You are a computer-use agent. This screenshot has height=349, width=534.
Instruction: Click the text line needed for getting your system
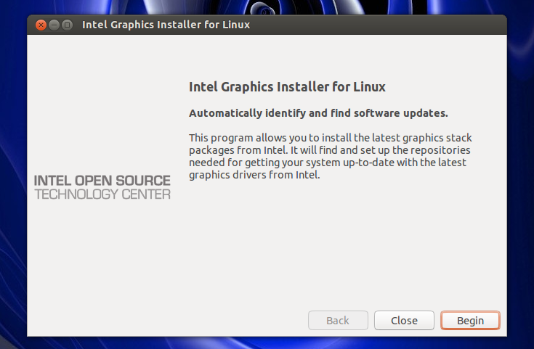[x=328, y=163]
